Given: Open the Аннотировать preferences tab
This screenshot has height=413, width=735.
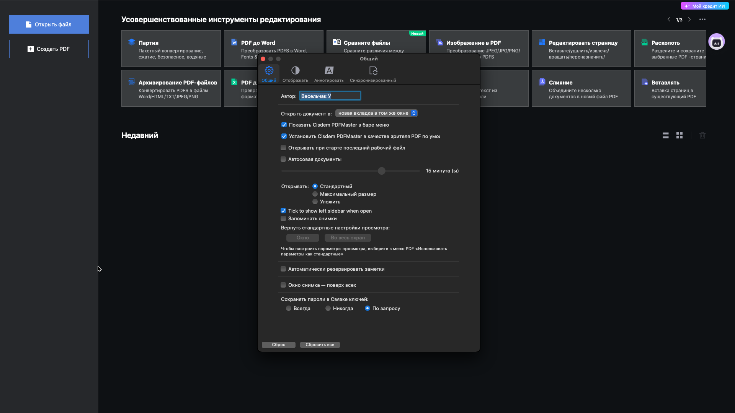Looking at the screenshot, I should (329, 74).
